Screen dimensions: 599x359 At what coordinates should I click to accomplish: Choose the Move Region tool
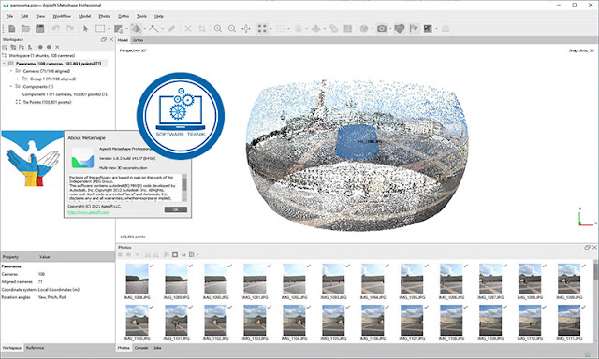118,29
